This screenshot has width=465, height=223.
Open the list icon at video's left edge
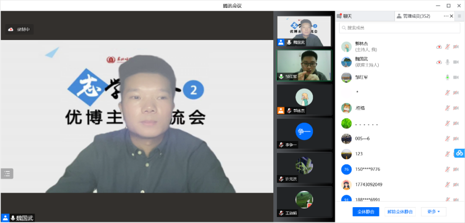pyautogui.click(x=7, y=174)
